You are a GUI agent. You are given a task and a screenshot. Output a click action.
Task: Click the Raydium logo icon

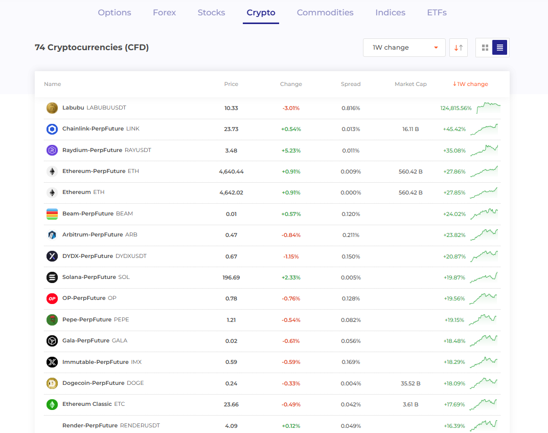coord(52,150)
